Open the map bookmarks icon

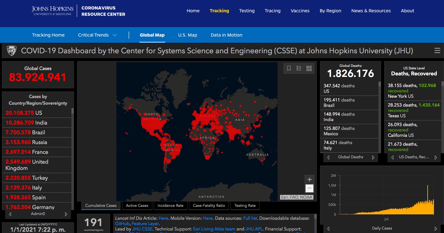point(289,68)
